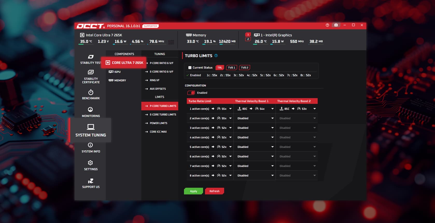Click the GPU temperature 26.0 °C reading
The width and height of the screenshot is (435, 223).
(x=261, y=41)
